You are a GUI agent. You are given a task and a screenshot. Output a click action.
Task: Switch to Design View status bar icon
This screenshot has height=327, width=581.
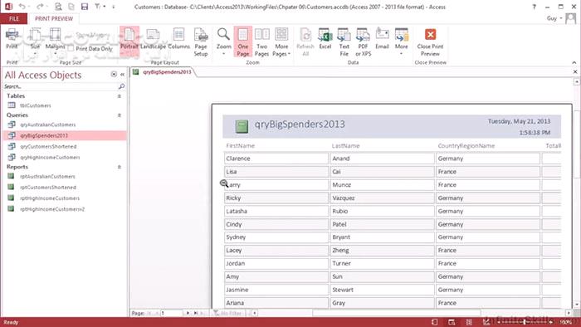point(486,322)
